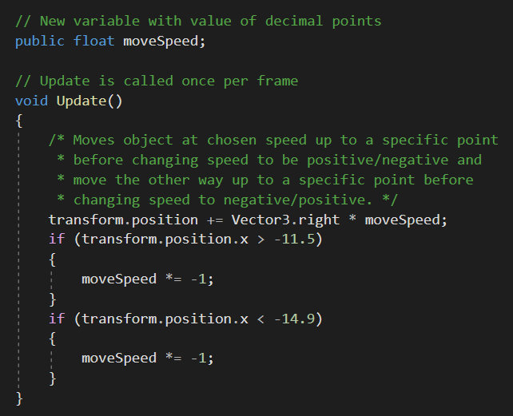Click the Vector3.right expression
513x416 pixels.
[285, 220]
